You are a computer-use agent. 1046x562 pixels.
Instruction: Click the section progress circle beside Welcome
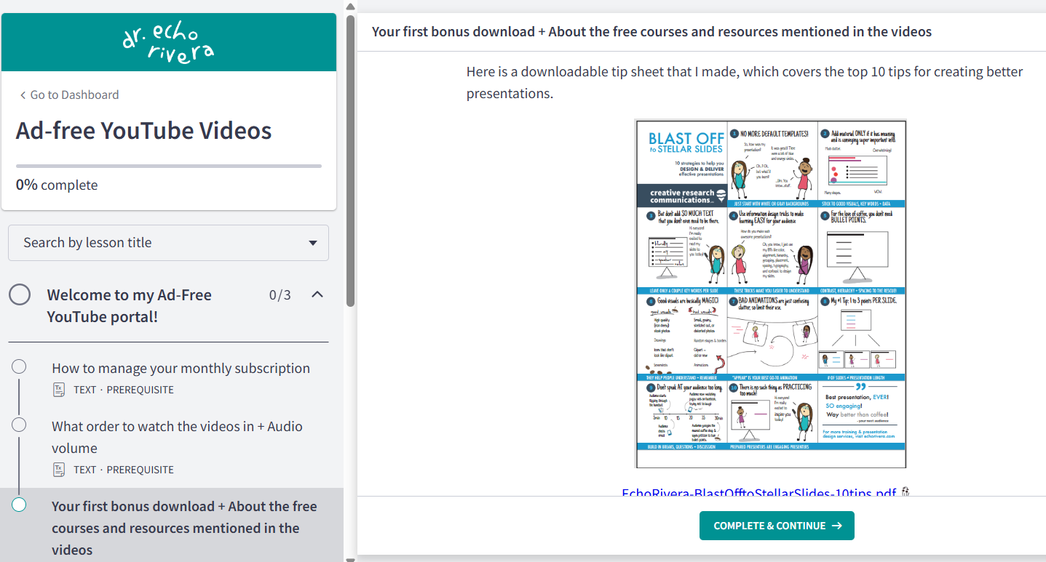tap(20, 294)
